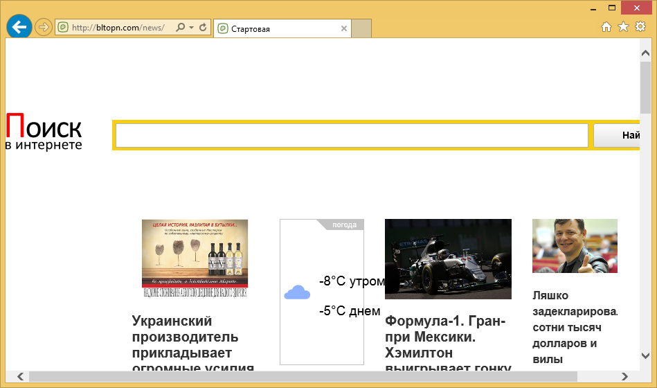
Task: Expand the address bar autocomplete dropdown arrow
Action: (191, 28)
